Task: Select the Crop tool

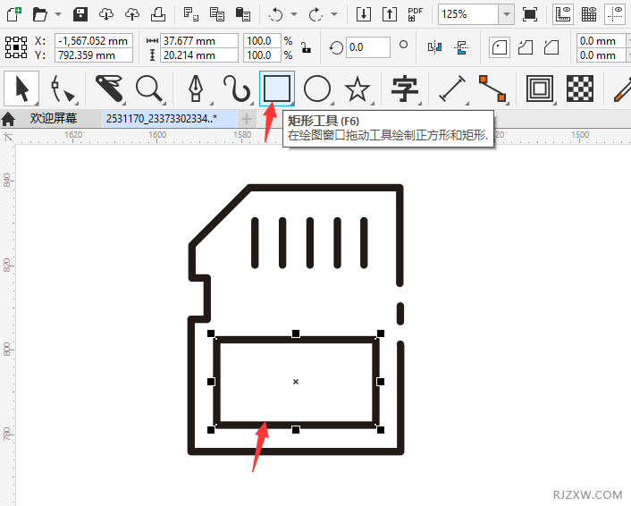Action: pyautogui.click(x=109, y=89)
